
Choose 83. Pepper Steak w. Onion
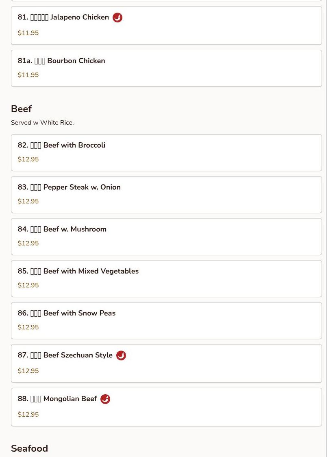tap(166, 194)
